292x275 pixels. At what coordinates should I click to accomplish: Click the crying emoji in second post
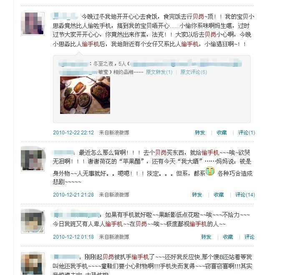(210, 171)
